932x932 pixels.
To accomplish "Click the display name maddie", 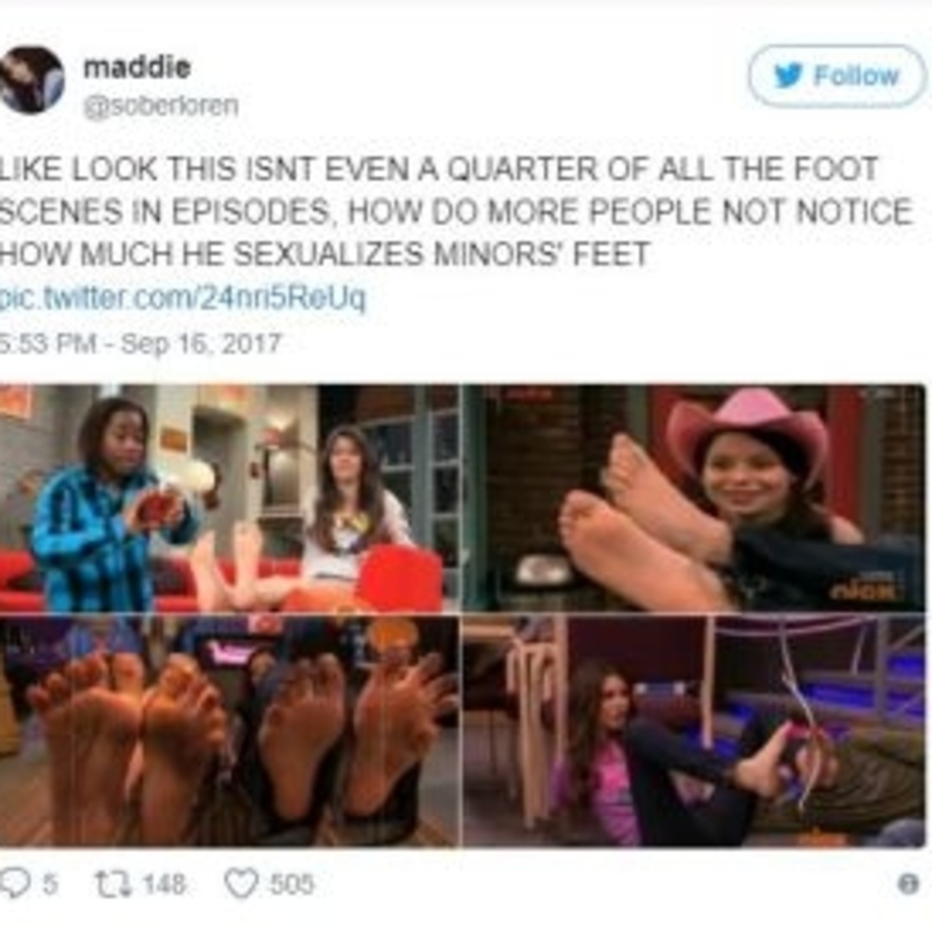I will pyautogui.click(x=136, y=67).
